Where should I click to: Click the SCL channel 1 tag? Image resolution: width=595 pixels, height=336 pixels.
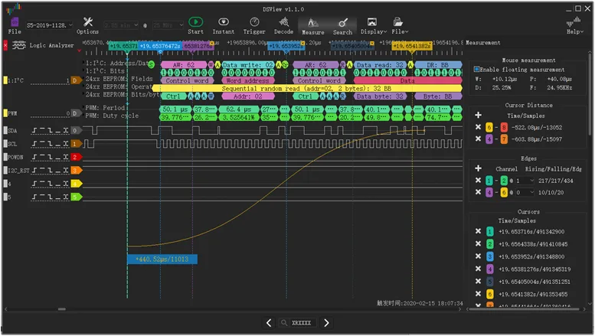76,144
